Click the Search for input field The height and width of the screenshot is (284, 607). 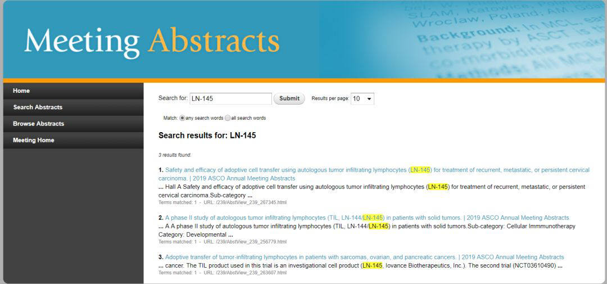231,98
